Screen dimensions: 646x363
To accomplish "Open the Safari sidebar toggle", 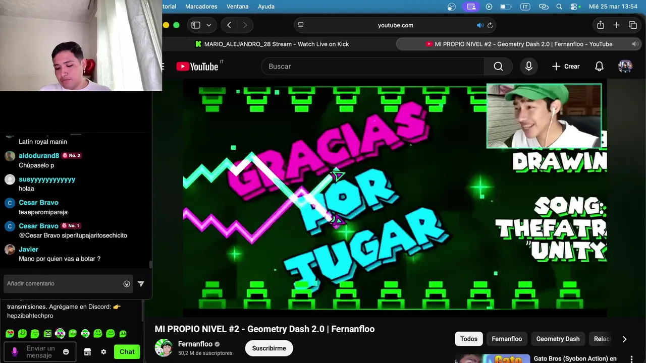I will [x=196, y=25].
